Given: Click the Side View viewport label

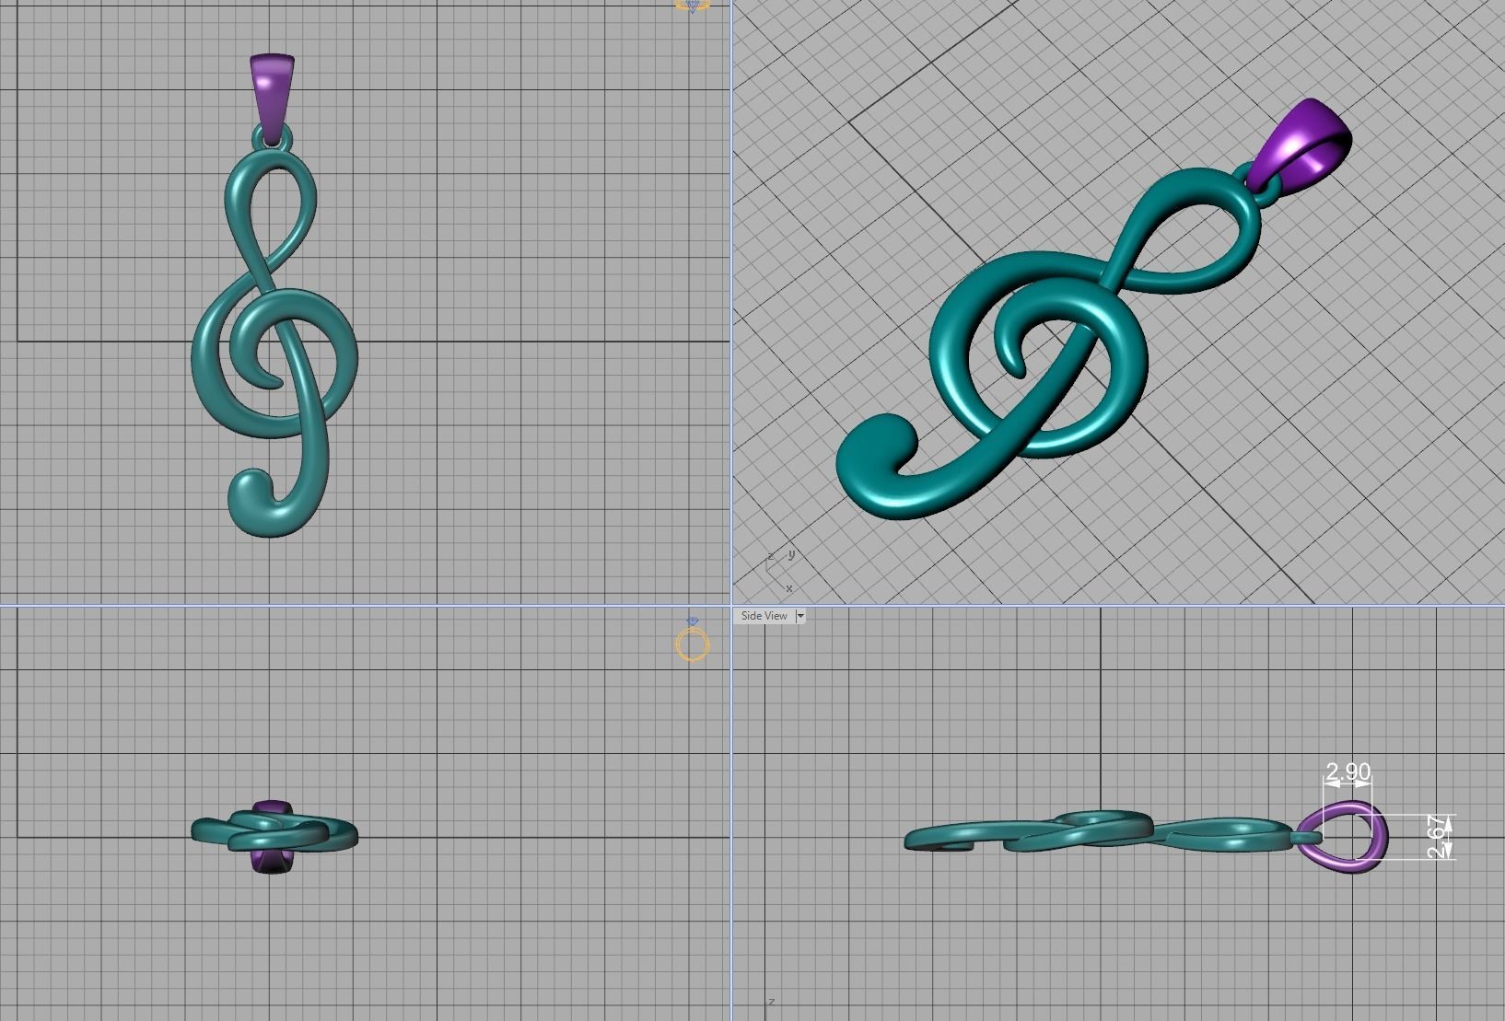Looking at the screenshot, I should pyautogui.click(x=764, y=616).
